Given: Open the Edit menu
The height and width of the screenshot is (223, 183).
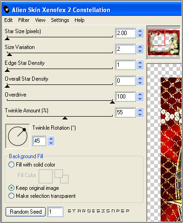Looking at the screenshot, I should point(8,20).
